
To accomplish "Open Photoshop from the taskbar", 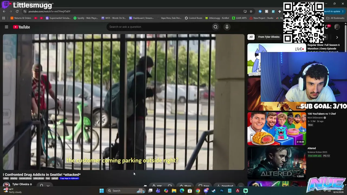I will (x=222, y=191).
